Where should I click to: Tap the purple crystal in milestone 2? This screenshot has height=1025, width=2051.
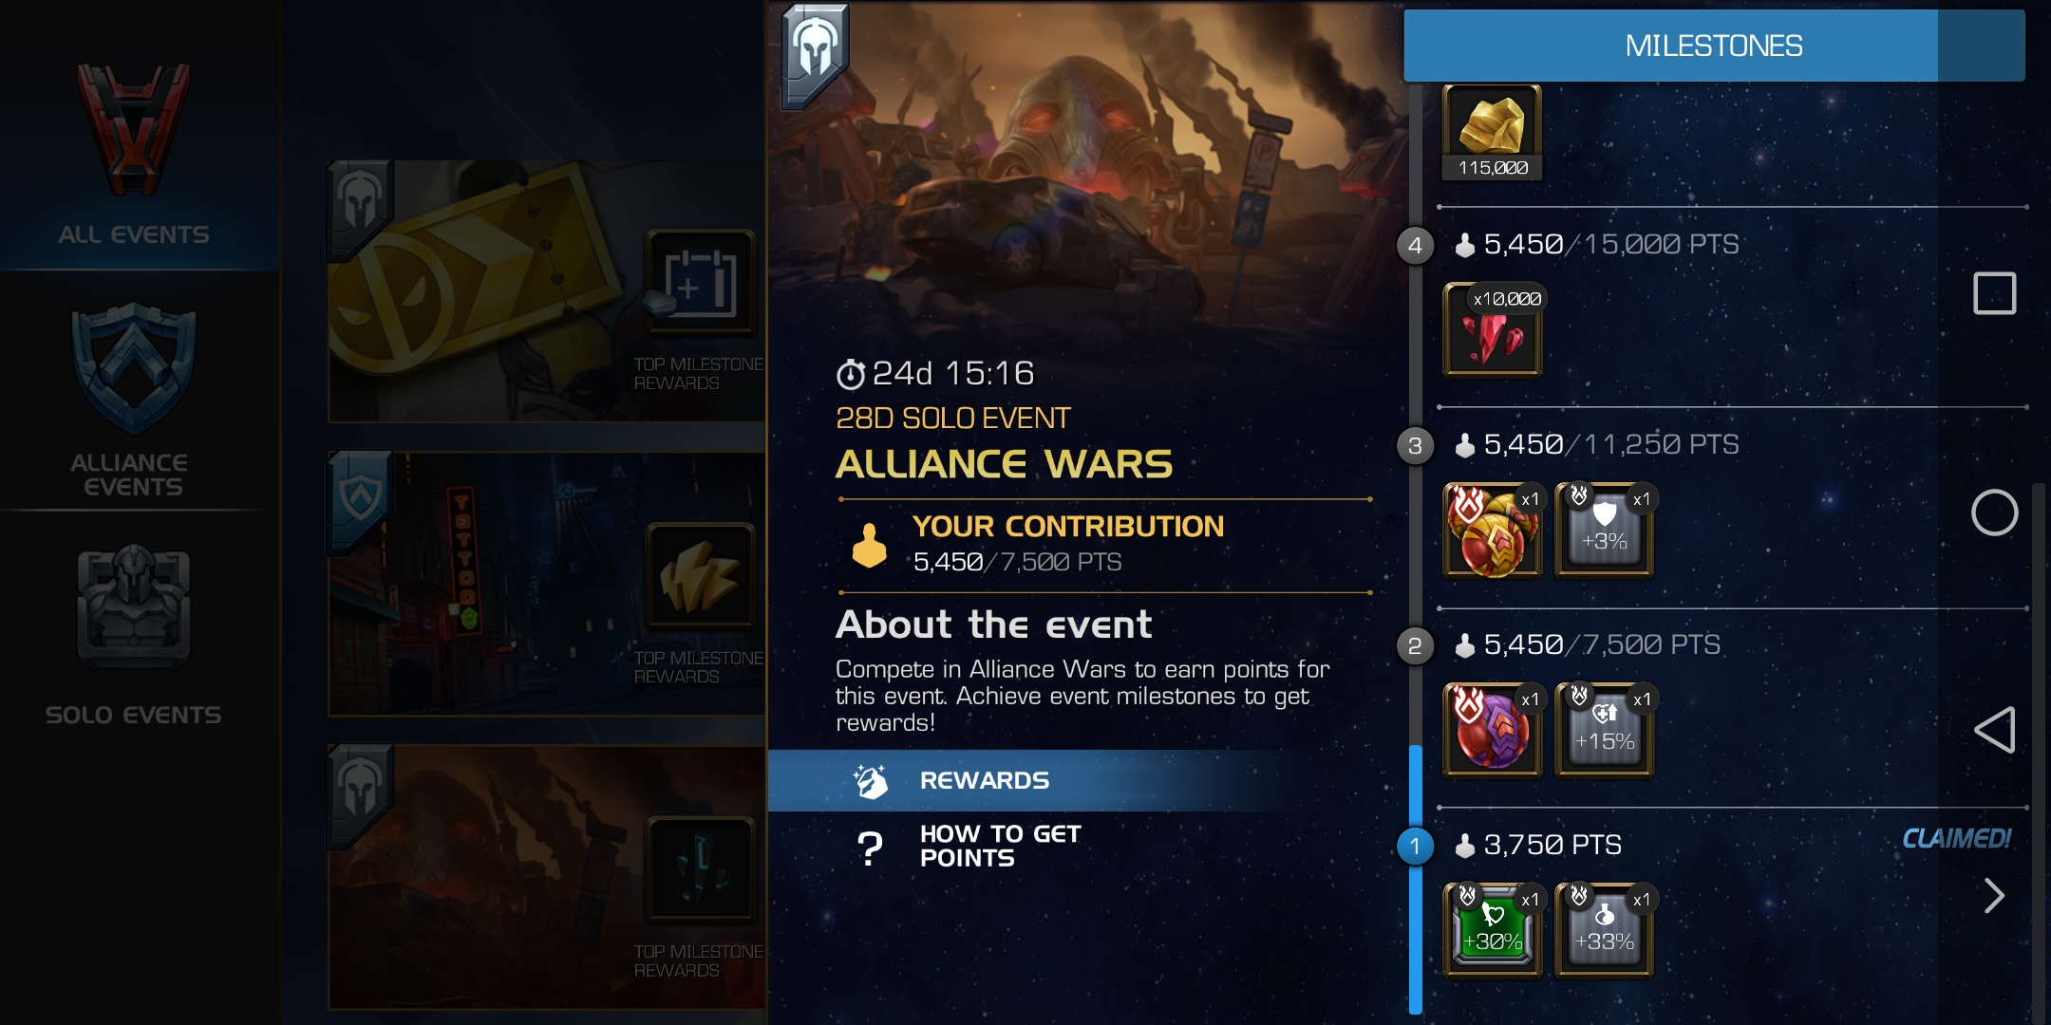click(x=1493, y=729)
